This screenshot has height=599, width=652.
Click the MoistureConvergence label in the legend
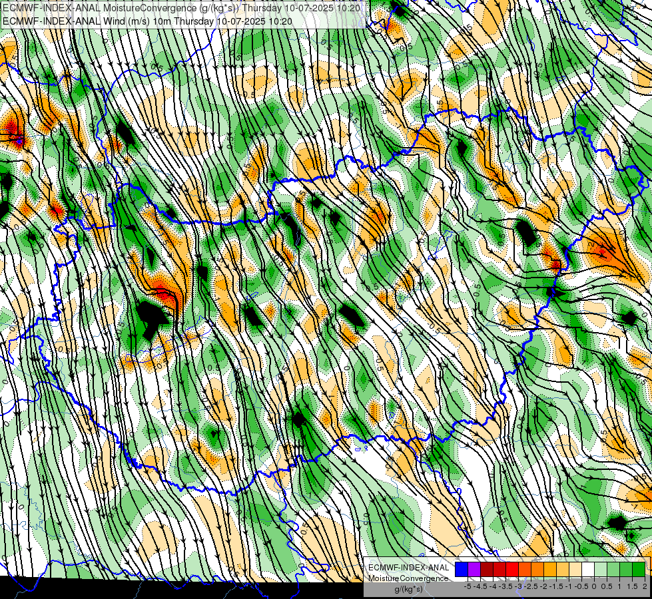[x=408, y=578]
